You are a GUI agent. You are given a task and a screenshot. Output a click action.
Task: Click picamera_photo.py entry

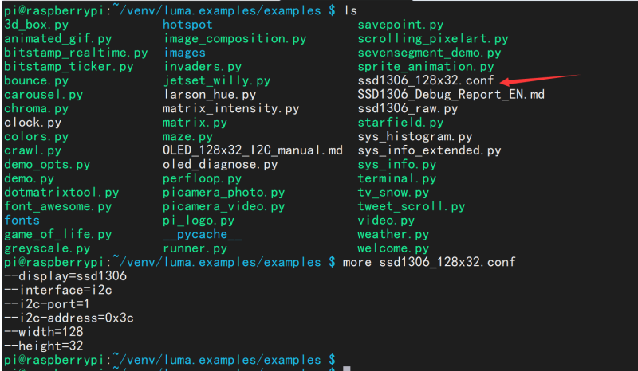(x=224, y=192)
